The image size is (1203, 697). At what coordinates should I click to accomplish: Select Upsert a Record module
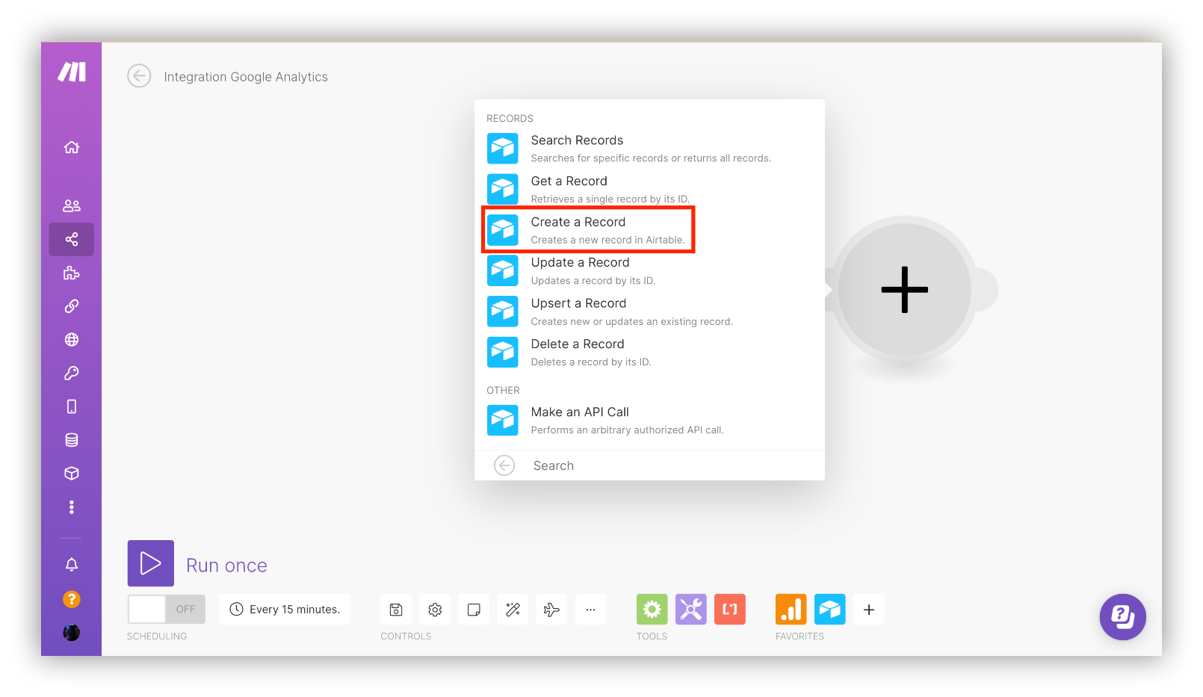coord(649,312)
